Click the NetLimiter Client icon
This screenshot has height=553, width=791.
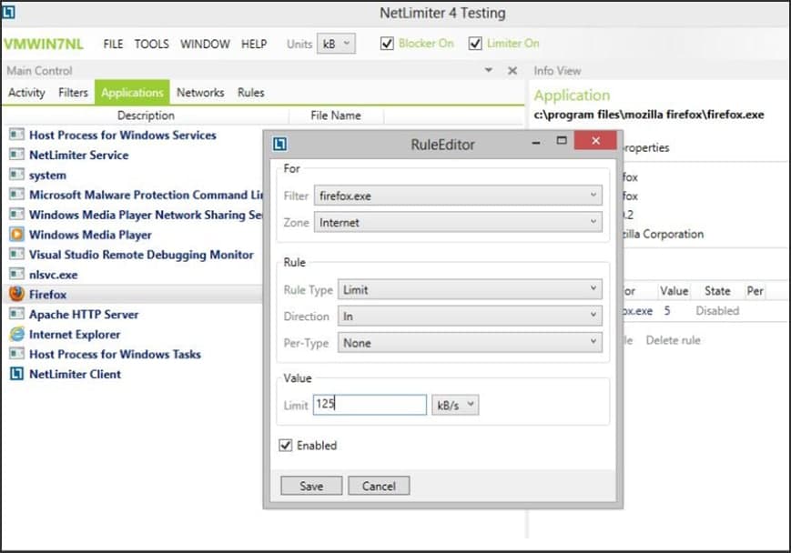click(x=16, y=374)
